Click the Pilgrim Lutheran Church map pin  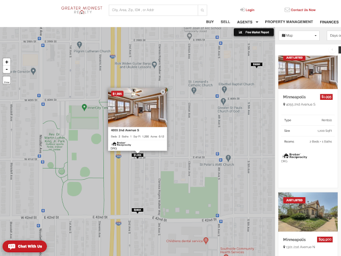coord(79,45)
